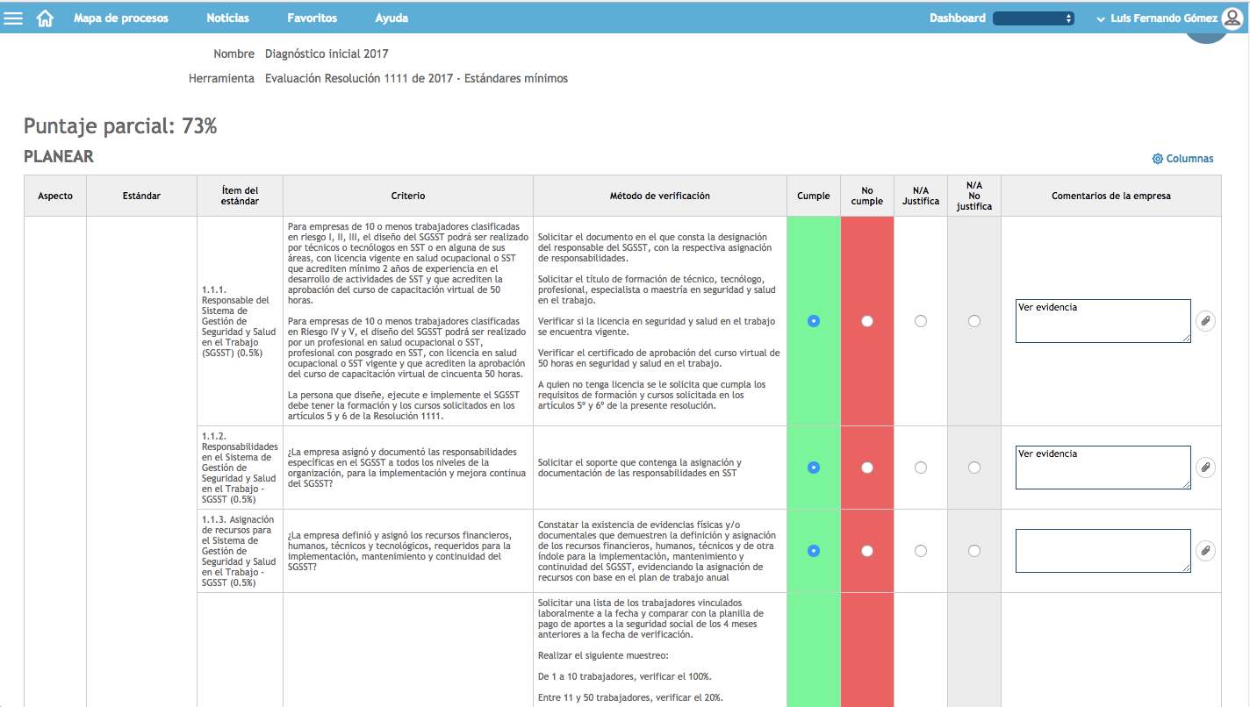Click the Cumple column header

click(814, 196)
